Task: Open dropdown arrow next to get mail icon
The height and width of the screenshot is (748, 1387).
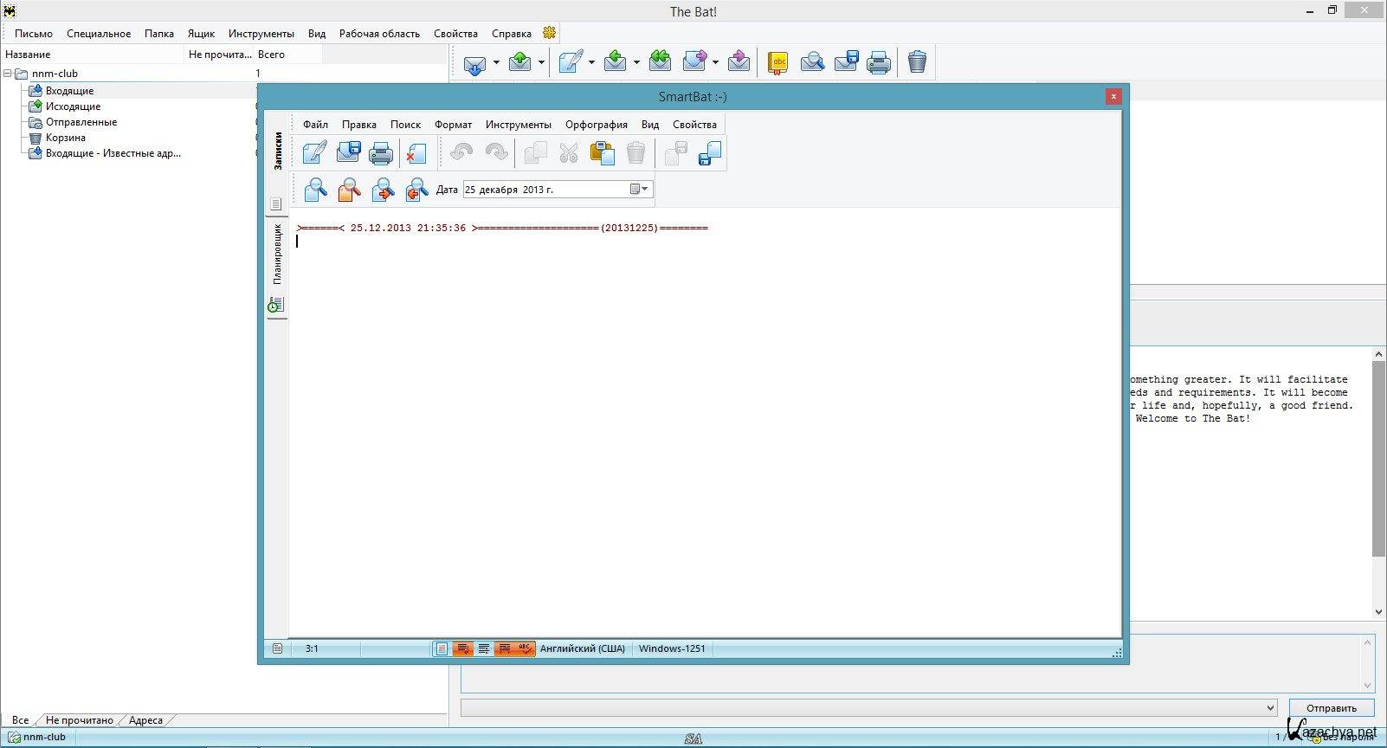Action: point(496,62)
